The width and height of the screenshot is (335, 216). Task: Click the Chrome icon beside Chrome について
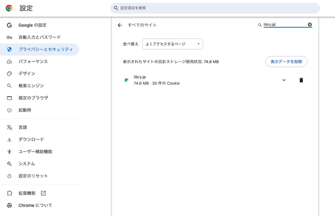click(x=9, y=205)
